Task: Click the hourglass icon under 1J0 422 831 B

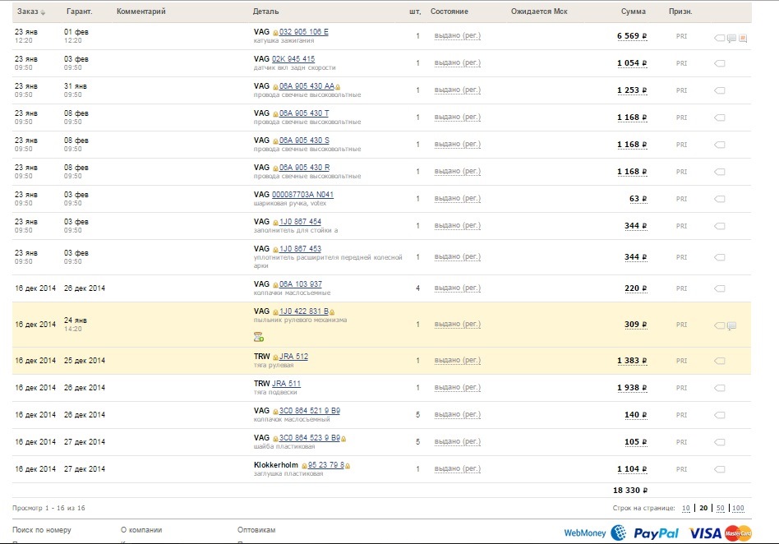Action: [258, 338]
